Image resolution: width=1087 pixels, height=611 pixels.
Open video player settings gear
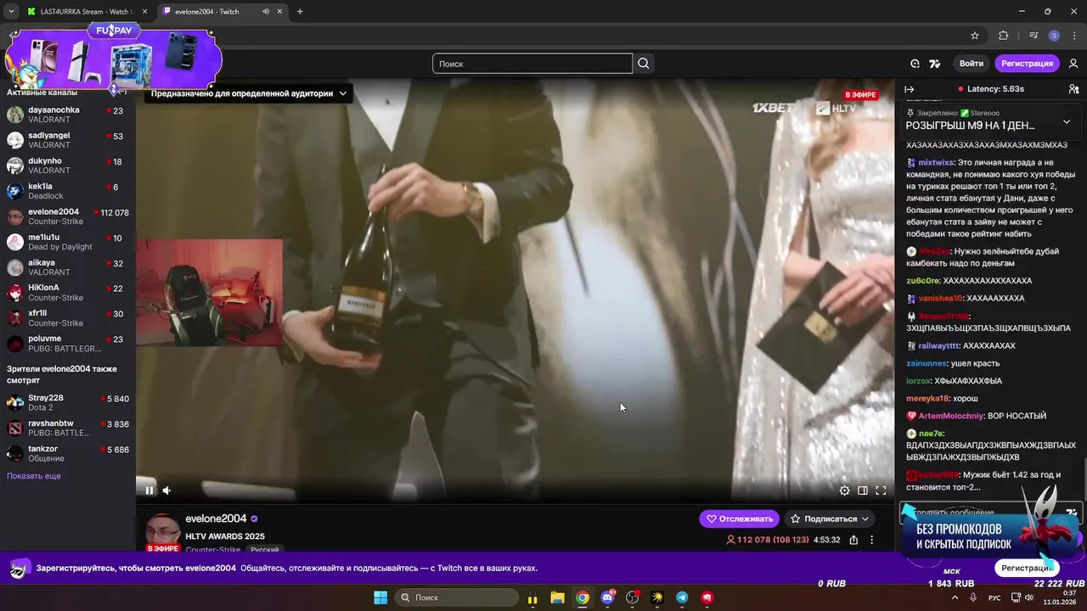pyautogui.click(x=844, y=490)
